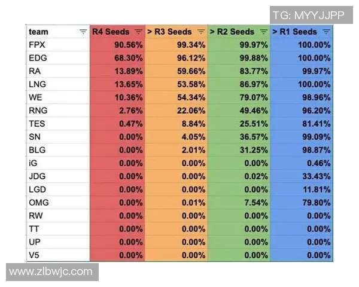
Task: Open filter icon on R4 Seeds column
Action: point(139,32)
